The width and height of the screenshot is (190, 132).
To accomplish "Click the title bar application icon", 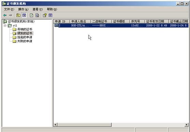I will pyautogui.click(x=4, y=4).
